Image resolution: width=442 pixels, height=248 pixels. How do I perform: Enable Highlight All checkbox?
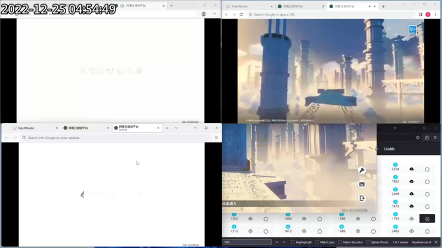point(293,242)
